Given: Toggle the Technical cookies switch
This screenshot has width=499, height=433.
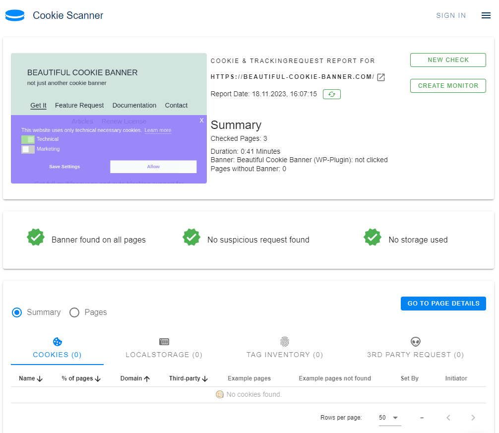Looking at the screenshot, I should (x=27, y=139).
